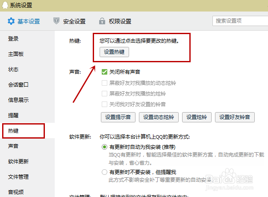Click the lock icon for 权限设置

(102, 21)
